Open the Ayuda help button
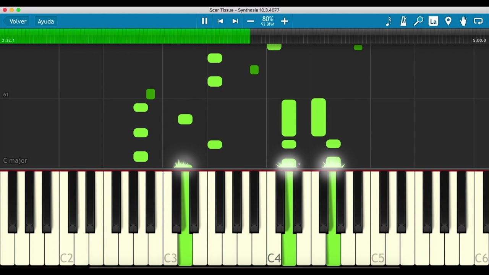Screen dimensions: 489x275 (45, 21)
